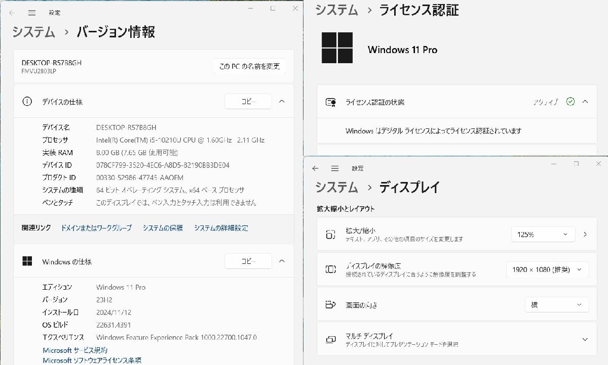Click the アクティブ status text

click(x=546, y=102)
